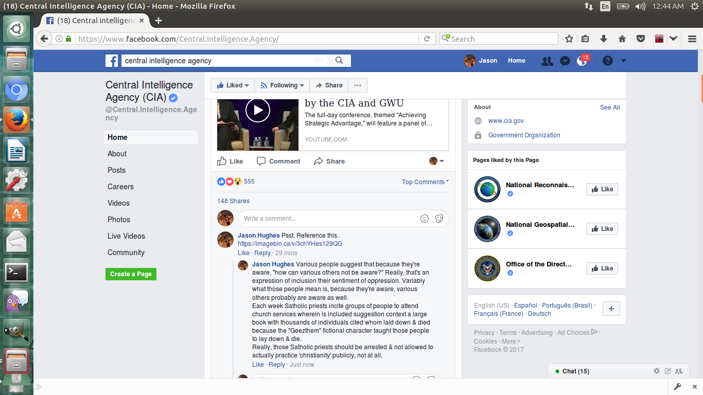Open the Messenger icon
The height and width of the screenshot is (395, 703).
(565, 61)
